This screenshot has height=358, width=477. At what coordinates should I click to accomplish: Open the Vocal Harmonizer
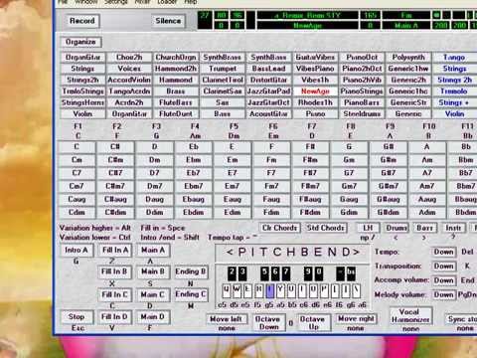click(x=410, y=315)
